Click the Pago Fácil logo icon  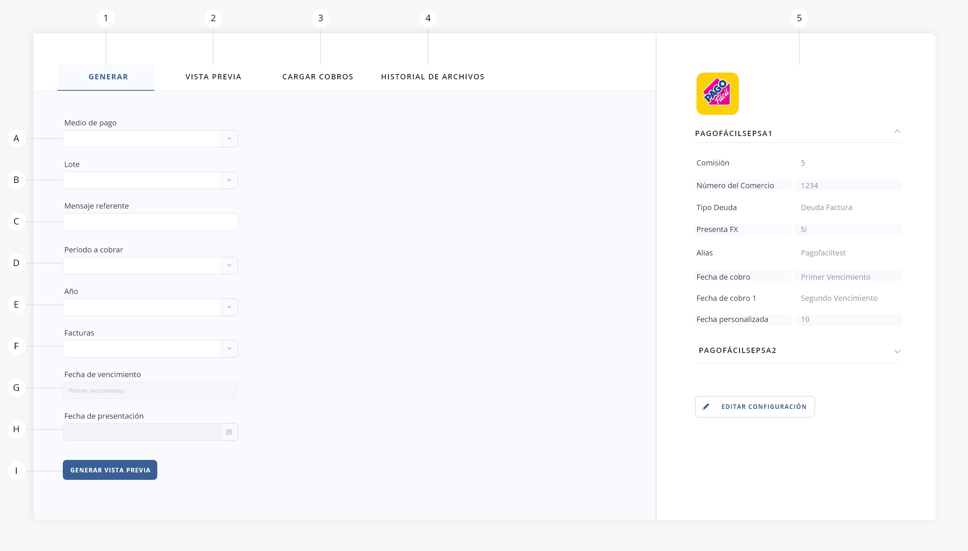tap(717, 93)
